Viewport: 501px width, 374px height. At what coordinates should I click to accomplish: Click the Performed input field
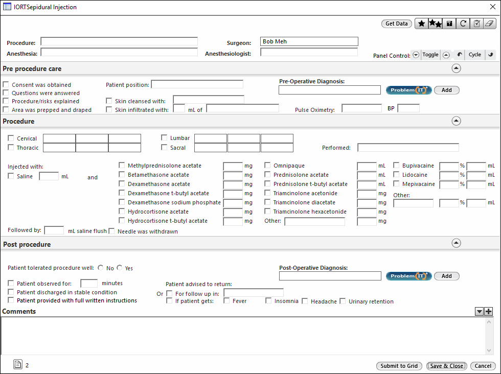(408, 148)
